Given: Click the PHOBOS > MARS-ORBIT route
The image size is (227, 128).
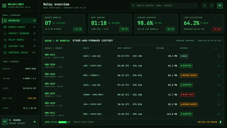Looking at the screenshot, I should coord(93,95).
